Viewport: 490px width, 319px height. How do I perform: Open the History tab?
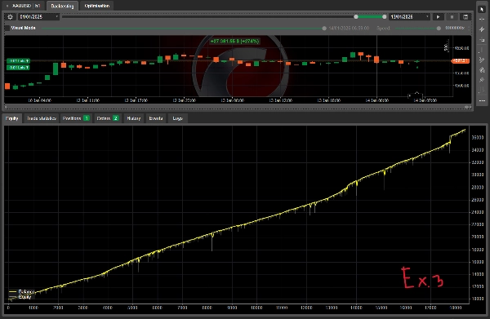tap(133, 118)
